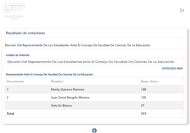Click Marily Quiceno Ramirez row name
This screenshot has height=133, width=190.
[x=68, y=90]
